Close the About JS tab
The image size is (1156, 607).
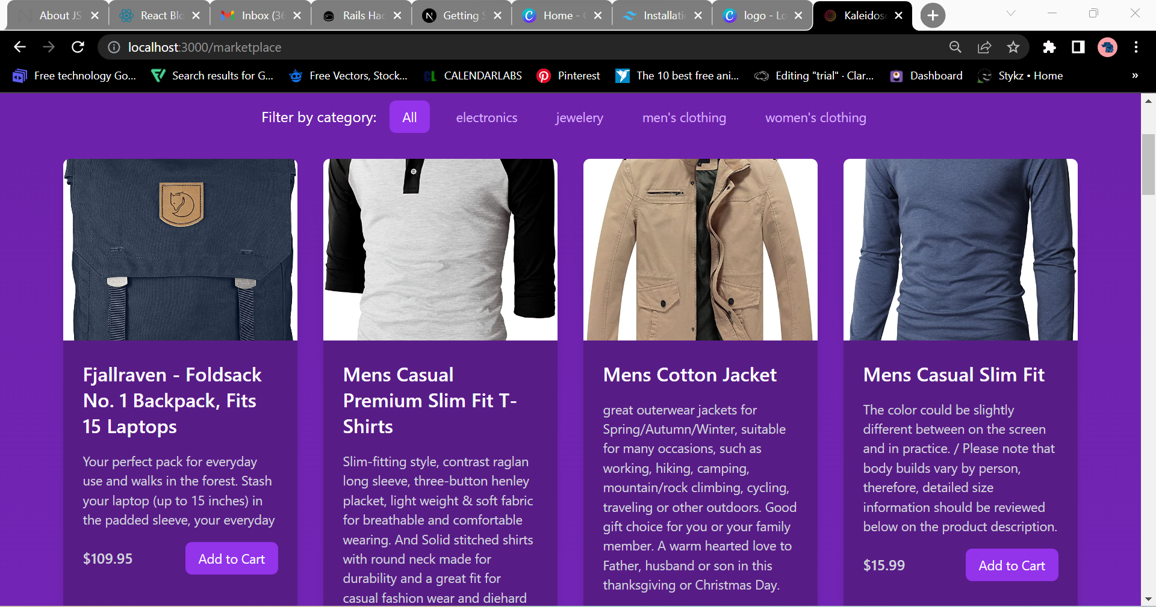[95, 16]
